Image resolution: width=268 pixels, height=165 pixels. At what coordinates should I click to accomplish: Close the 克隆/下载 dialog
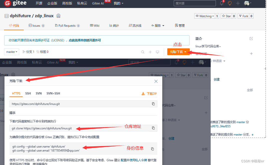(156, 81)
